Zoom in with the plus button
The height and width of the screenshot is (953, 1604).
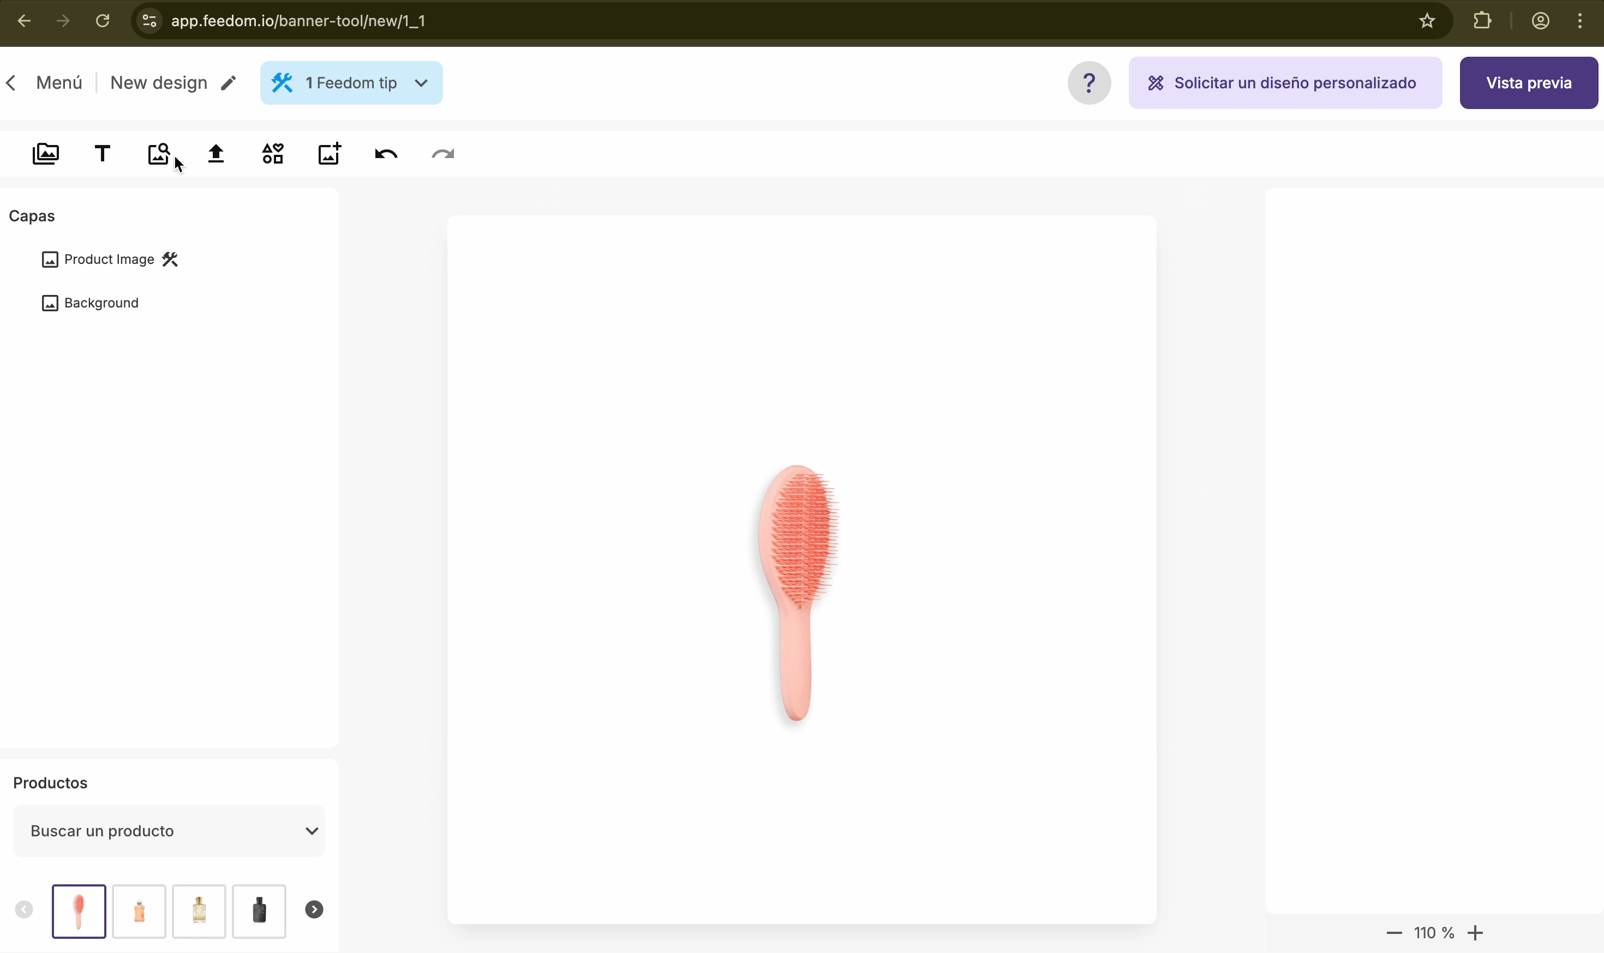tap(1475, 932)
